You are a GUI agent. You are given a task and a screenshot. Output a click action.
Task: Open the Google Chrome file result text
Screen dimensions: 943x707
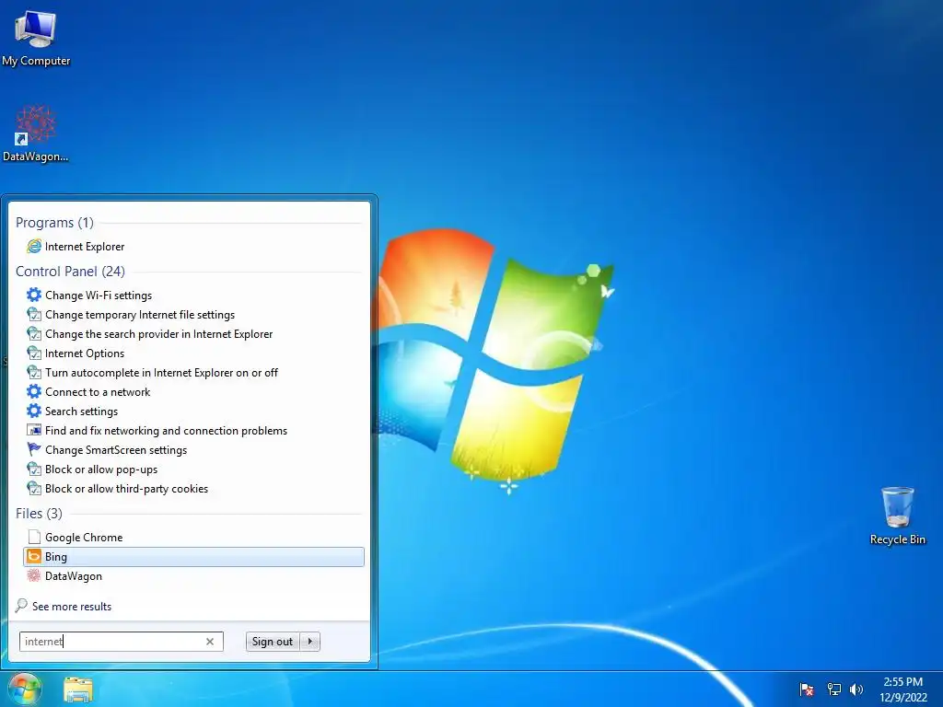click(x=84, y=538)
